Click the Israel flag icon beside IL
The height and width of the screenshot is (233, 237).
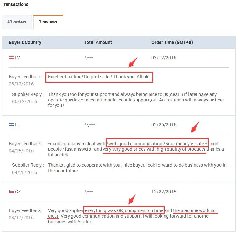11,125
